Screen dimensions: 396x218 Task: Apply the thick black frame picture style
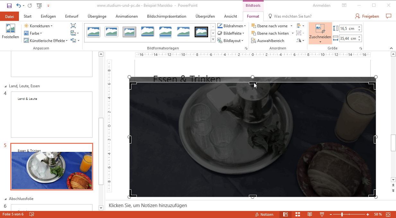(201, 32)
